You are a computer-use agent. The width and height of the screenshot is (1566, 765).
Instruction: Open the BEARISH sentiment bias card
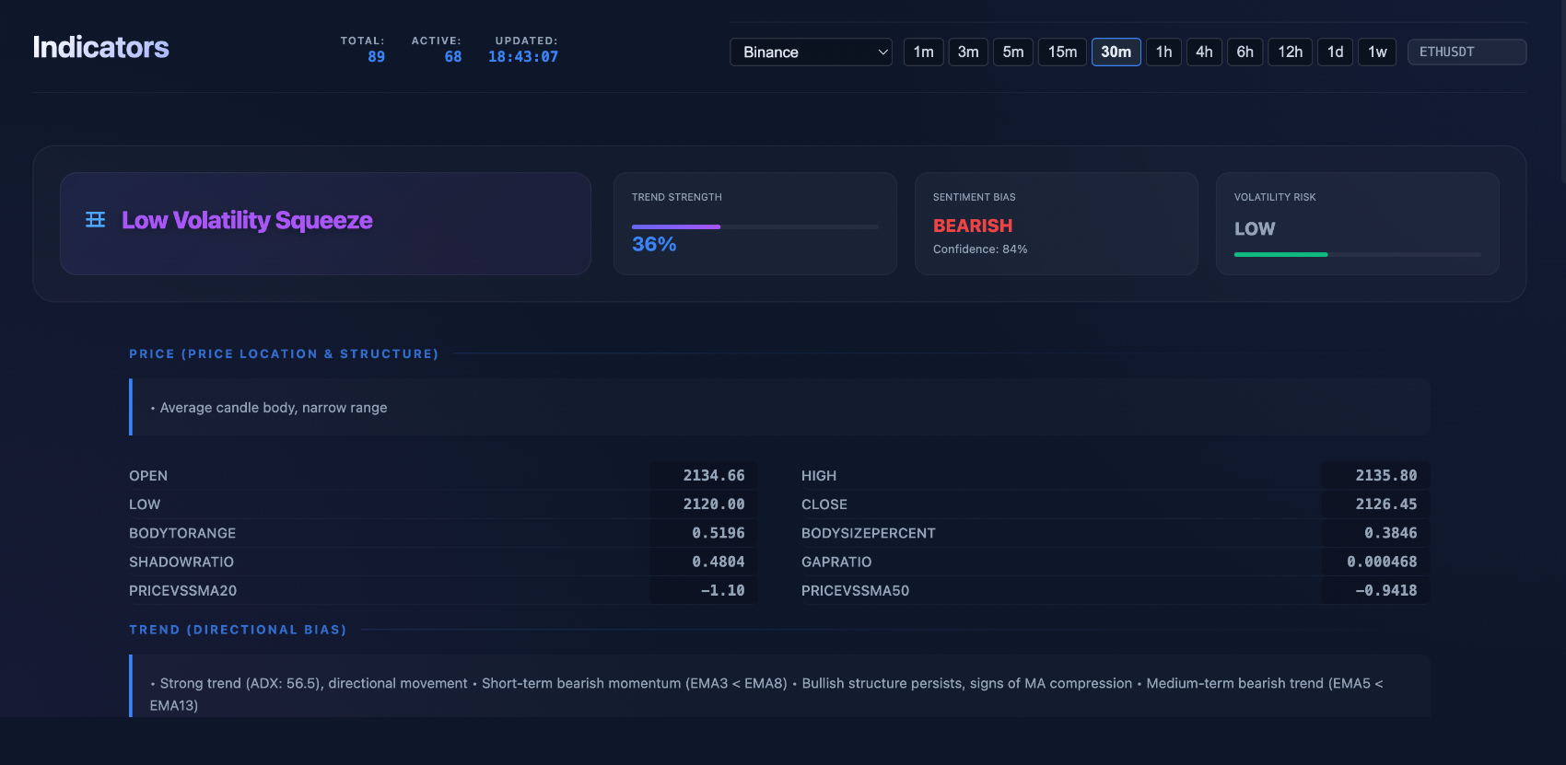pyautogui.click(x=1056, y=224)
